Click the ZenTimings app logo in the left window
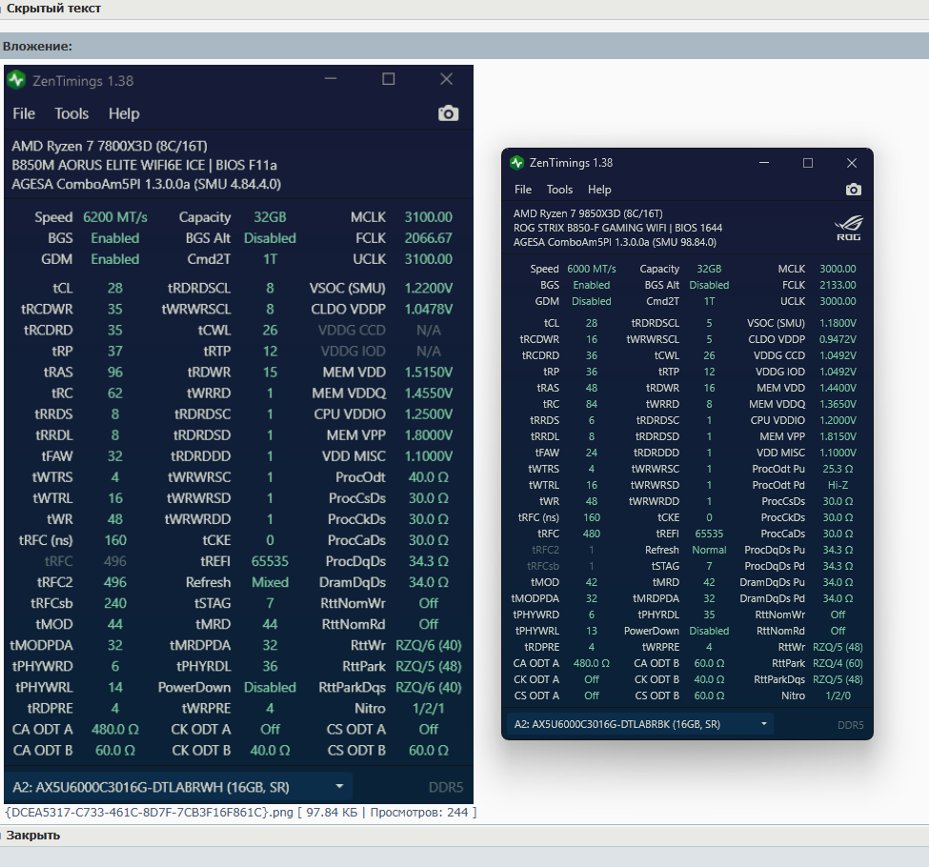Image resolution: width=929 pixels, height=867 pixels. click(x=16, y=80)
